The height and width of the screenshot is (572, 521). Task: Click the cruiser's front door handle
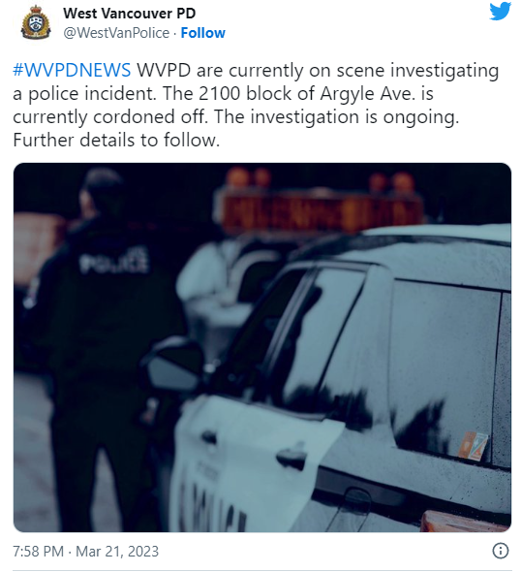290,456
